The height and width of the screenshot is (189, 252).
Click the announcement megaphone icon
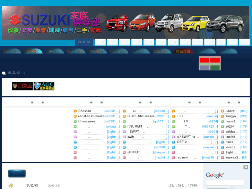point(11,186)
